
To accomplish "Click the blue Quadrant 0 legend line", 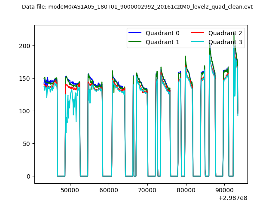I will (x=135, y=33).
